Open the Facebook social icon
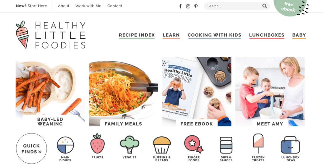The image size is (324, 168). coord(180,6)
